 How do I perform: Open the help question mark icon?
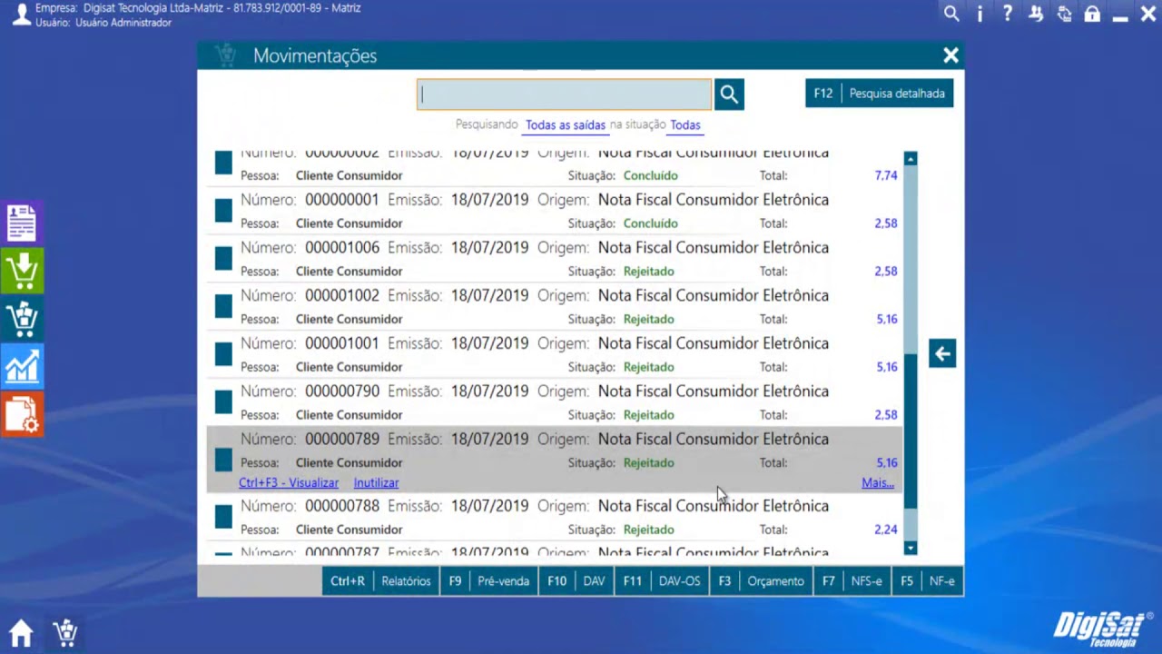tap(1008, 14)
